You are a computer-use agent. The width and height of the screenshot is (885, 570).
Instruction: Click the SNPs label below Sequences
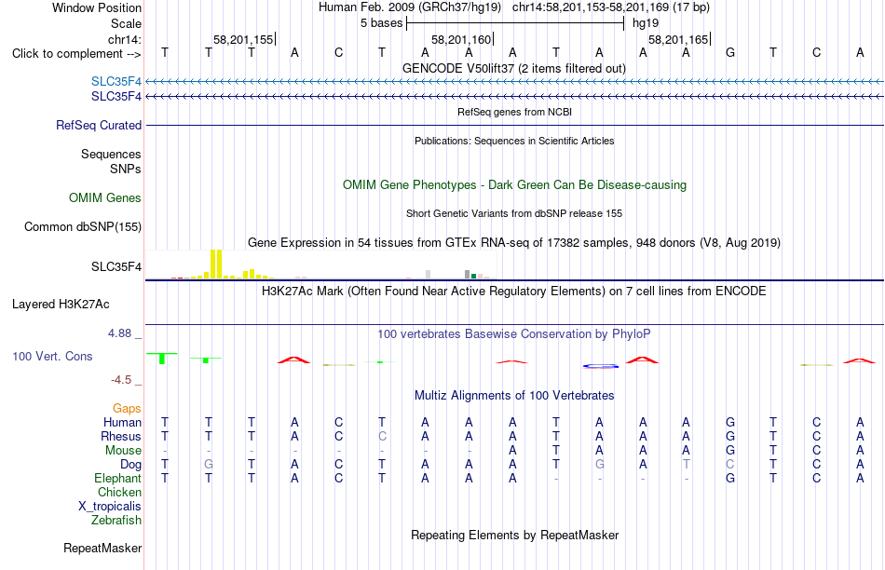pyautogui.click(x=126, y=169)
